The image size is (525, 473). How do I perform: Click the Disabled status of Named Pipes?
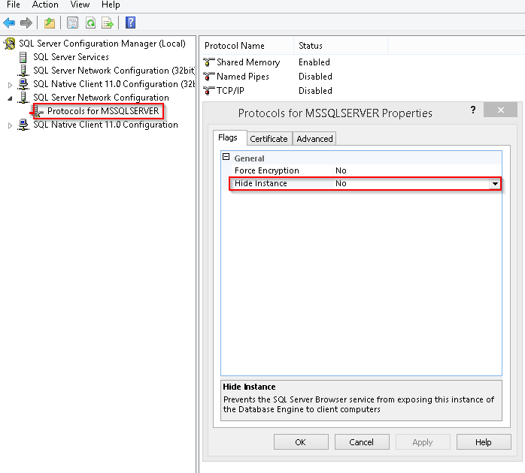[x=315, y=77]
